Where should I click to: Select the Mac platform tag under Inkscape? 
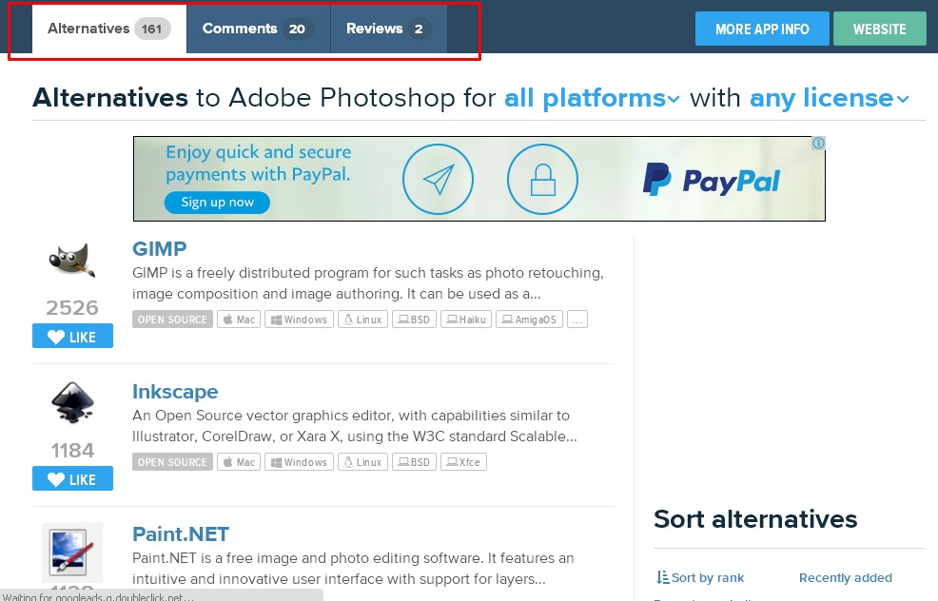pos(239,462)
